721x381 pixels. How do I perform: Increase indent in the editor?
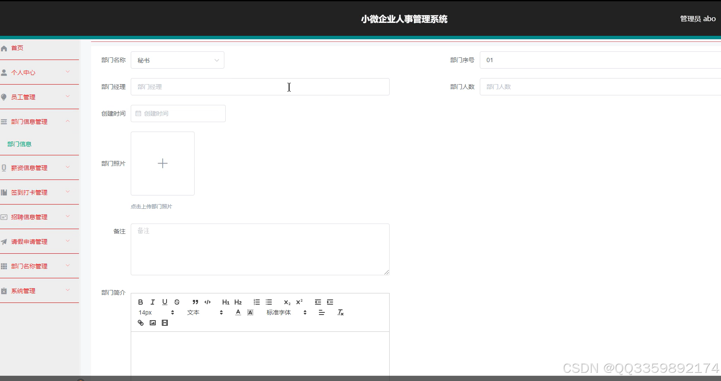(330, 302)
